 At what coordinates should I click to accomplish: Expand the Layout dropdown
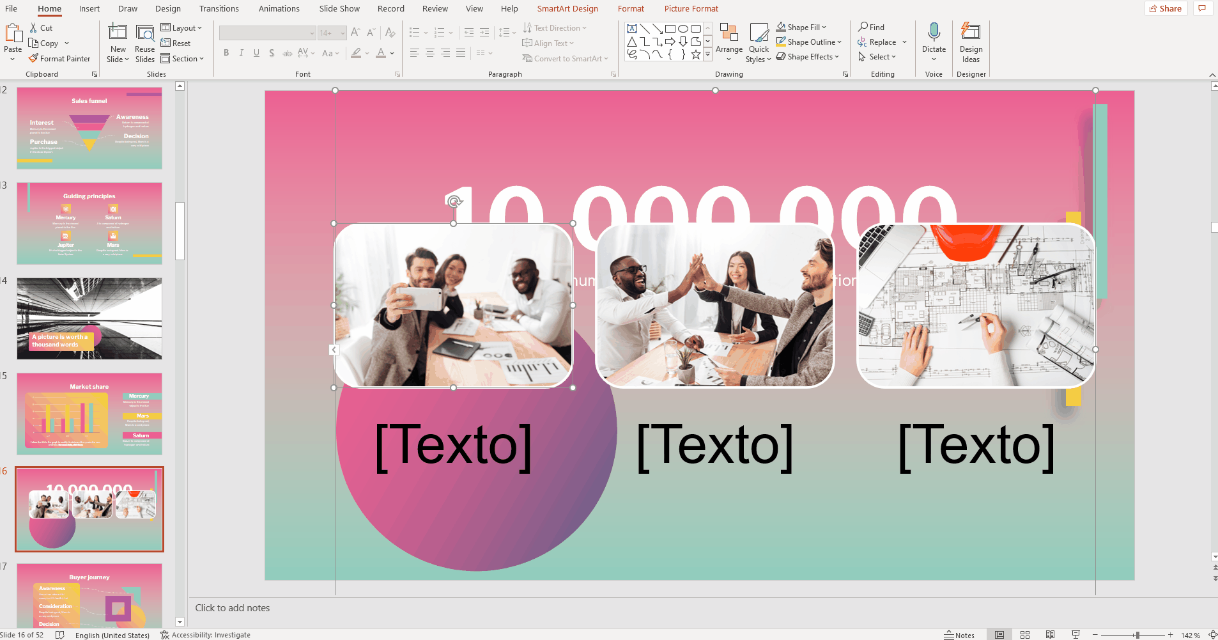pyautogui.click(x=181, y=28)
